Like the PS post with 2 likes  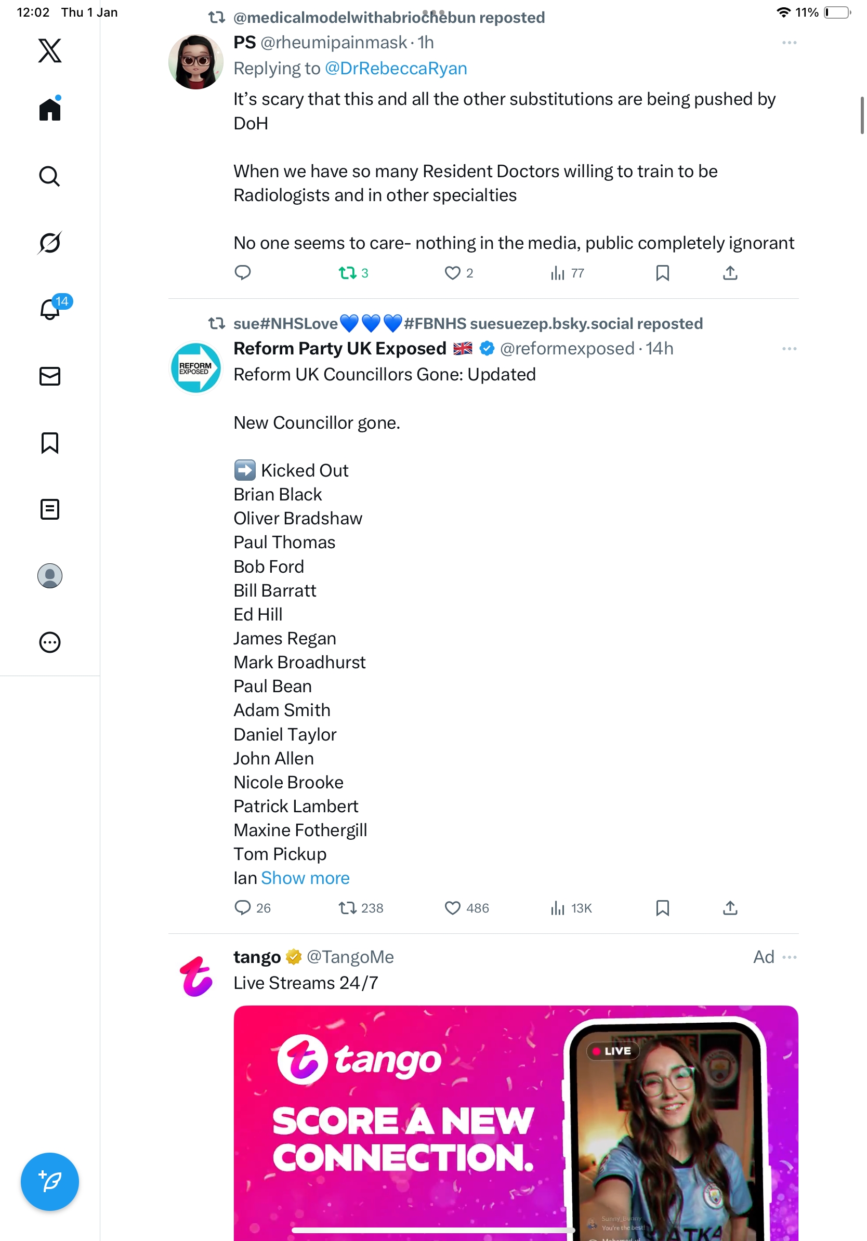tap(452, 273)
